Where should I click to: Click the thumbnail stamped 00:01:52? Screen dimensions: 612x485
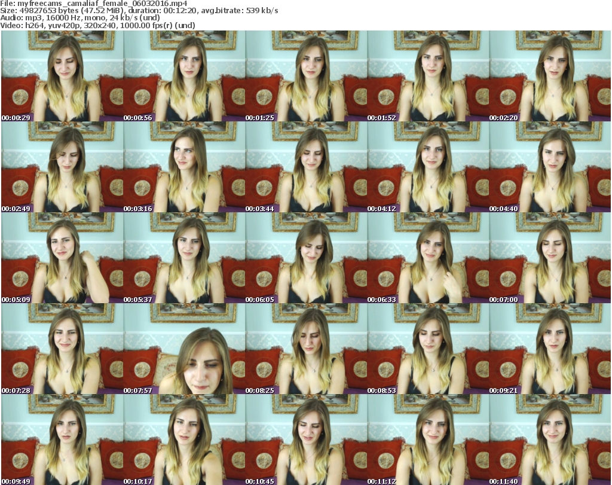pyautogui.click(x=428, y=76)
